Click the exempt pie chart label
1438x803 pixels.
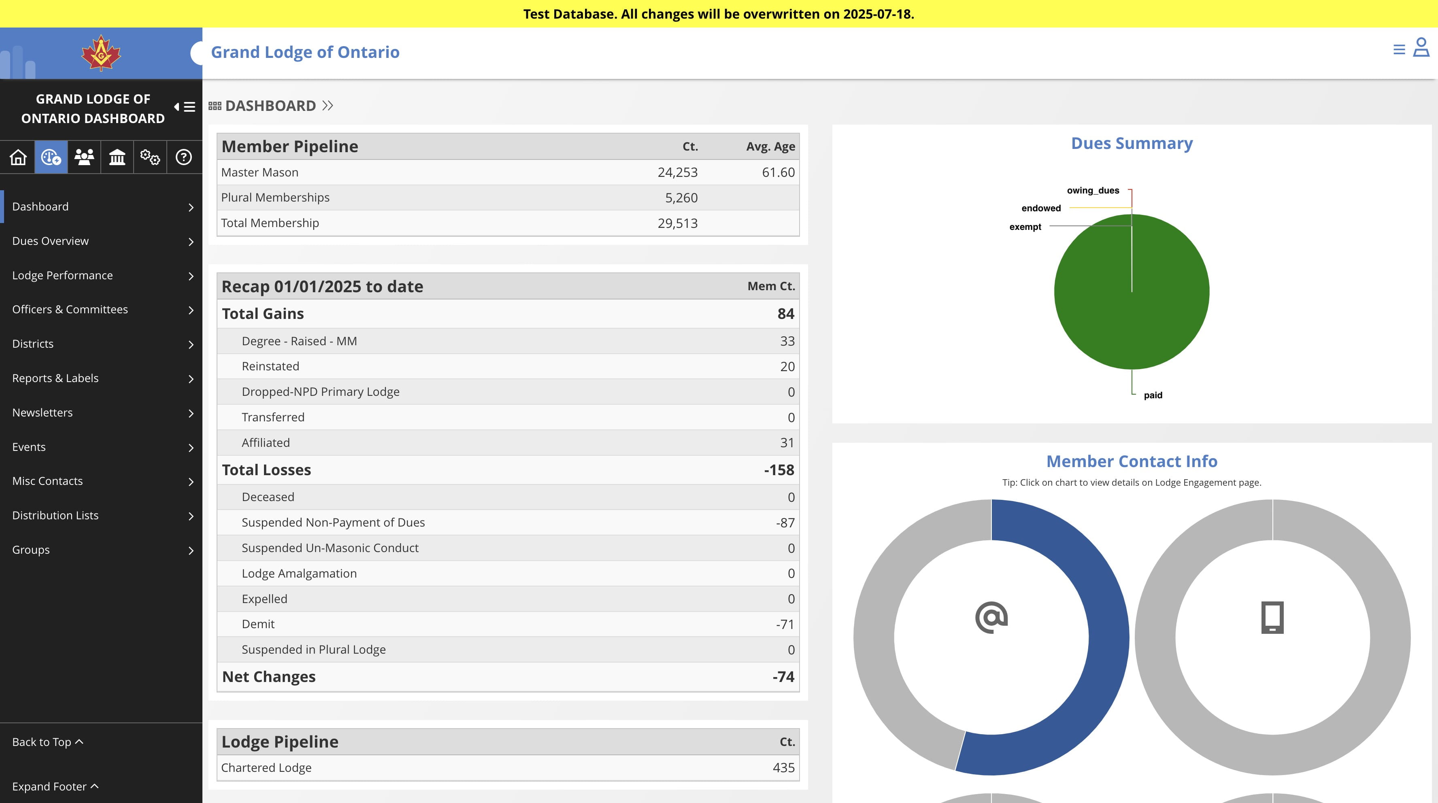pos(1025,227)
